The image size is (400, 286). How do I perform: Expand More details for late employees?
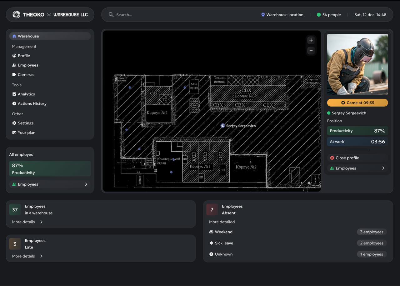27,256
